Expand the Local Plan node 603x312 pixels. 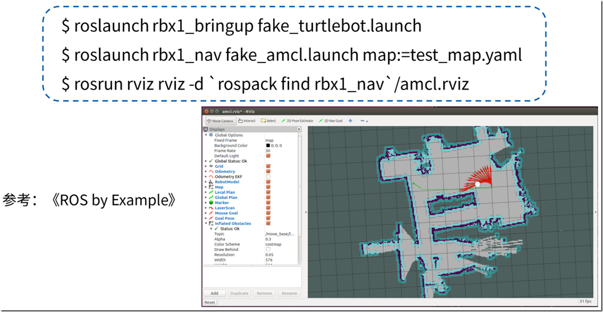[x=206, y=192]
